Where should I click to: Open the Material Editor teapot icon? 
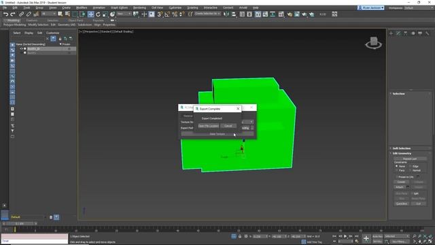(x=290, y=14)
